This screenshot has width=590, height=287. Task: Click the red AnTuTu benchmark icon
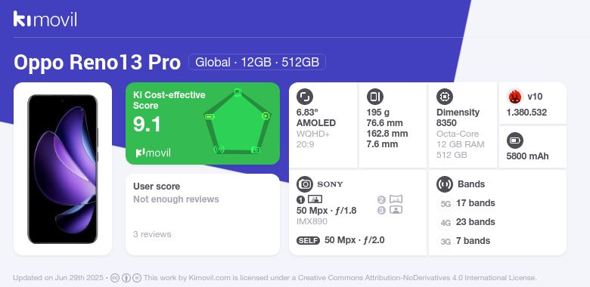[515, 97]
